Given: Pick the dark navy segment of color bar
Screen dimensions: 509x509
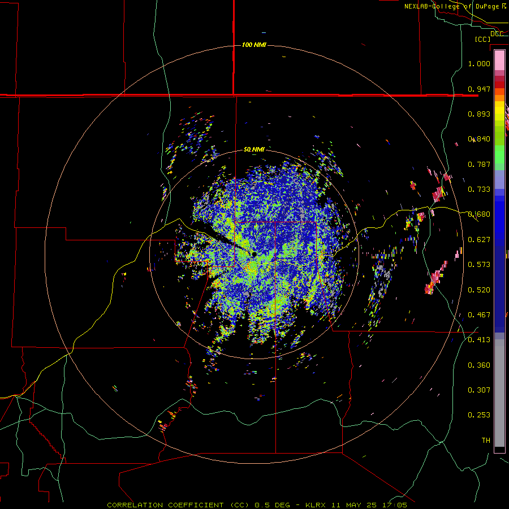Looking at the screenshot, I should pyautogui.click(x=499, y=289).
